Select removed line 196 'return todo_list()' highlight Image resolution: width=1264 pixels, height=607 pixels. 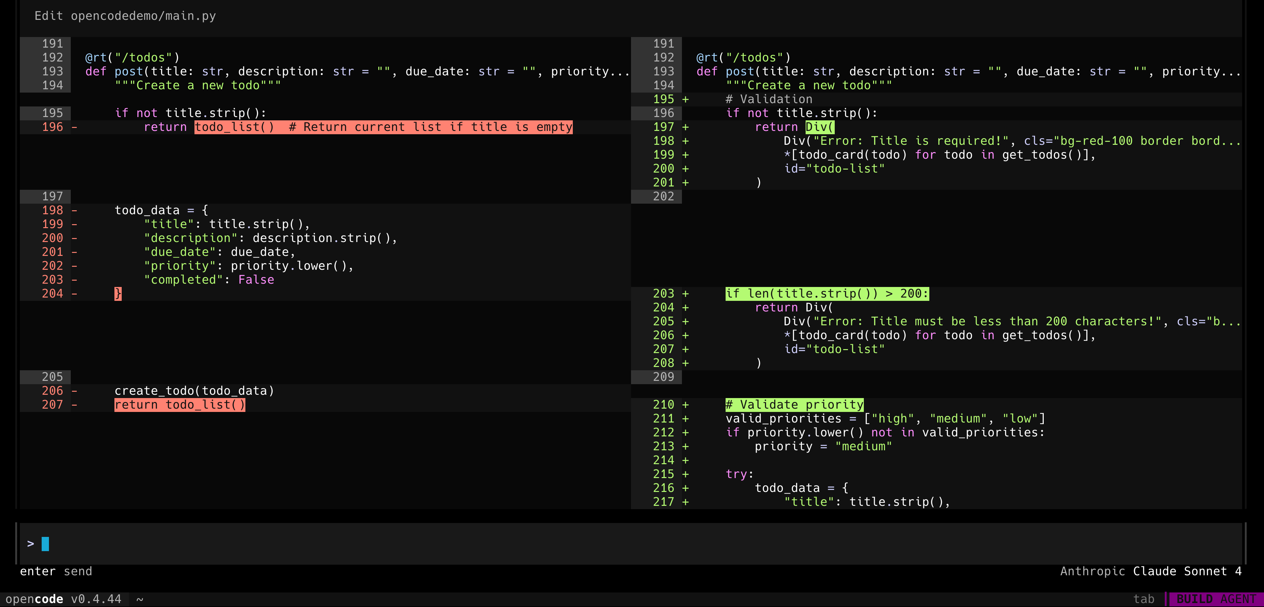[384, 127]
